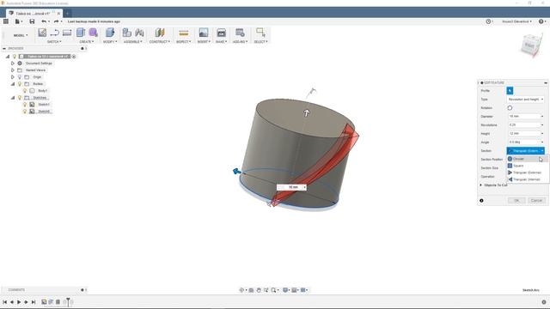Open the Type dropdown in Edit Feature

(x=525, y=100)
